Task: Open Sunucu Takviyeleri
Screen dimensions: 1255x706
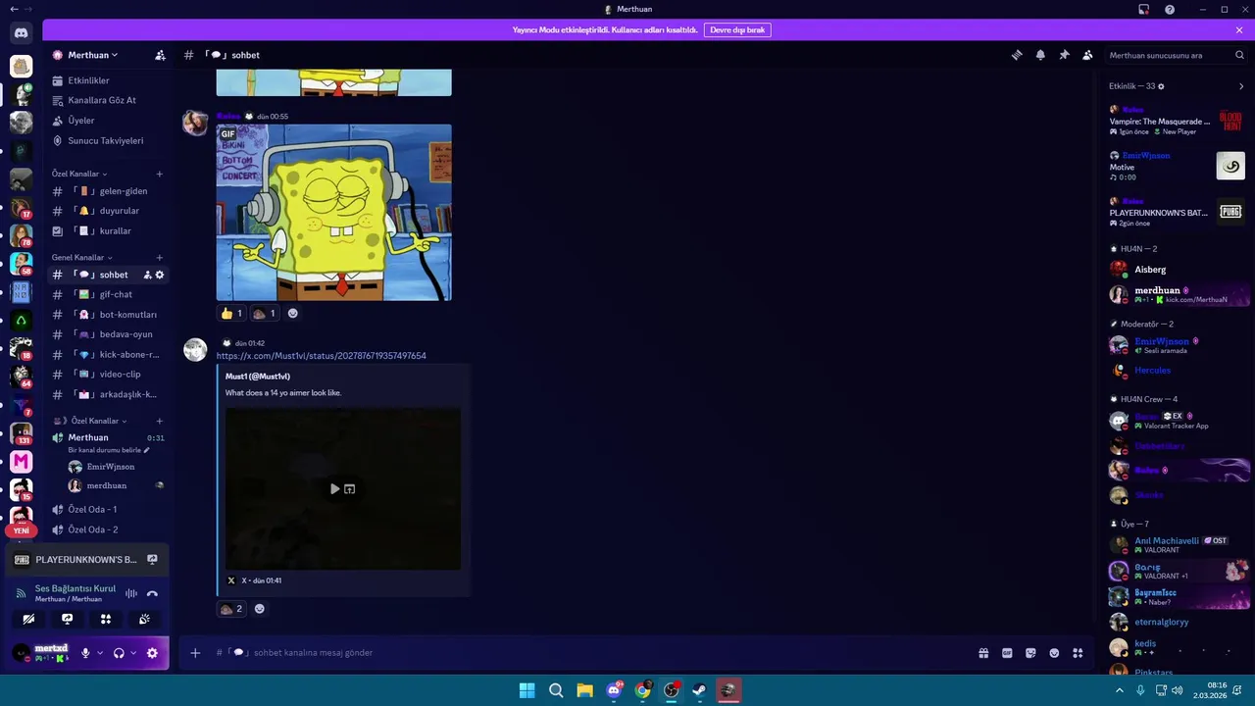Action: (108, 140)
